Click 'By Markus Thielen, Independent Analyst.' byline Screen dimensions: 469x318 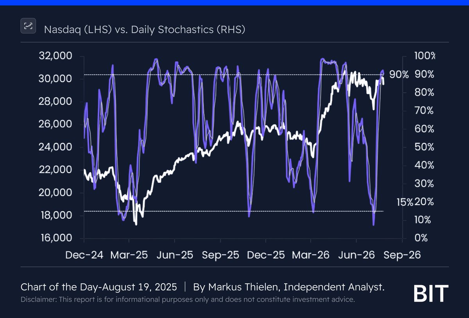[289, 288]
